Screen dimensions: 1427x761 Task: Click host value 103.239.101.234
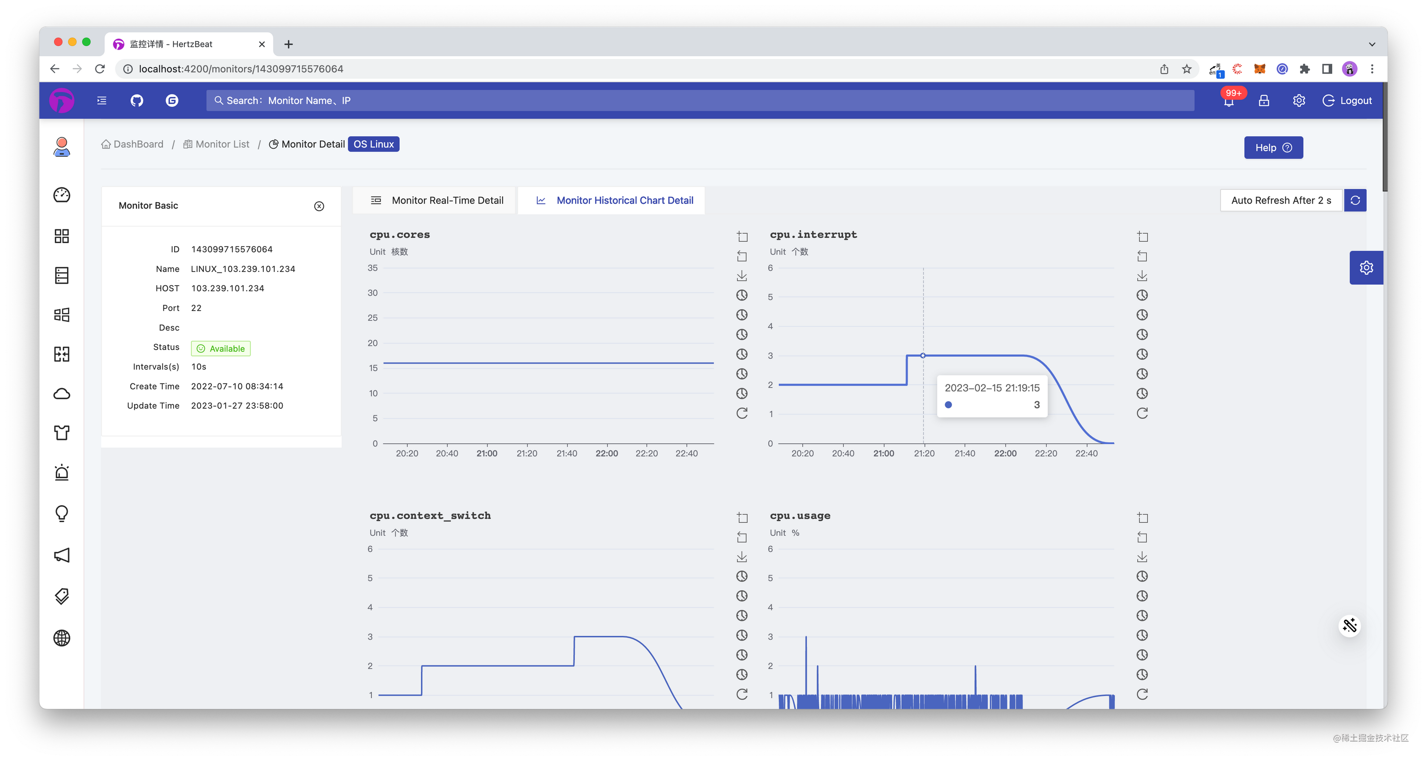tap(227, 288)
